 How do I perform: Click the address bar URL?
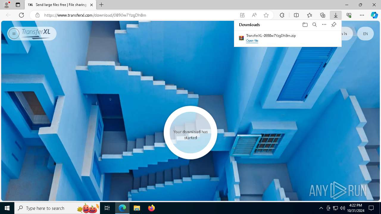(95, 15)
